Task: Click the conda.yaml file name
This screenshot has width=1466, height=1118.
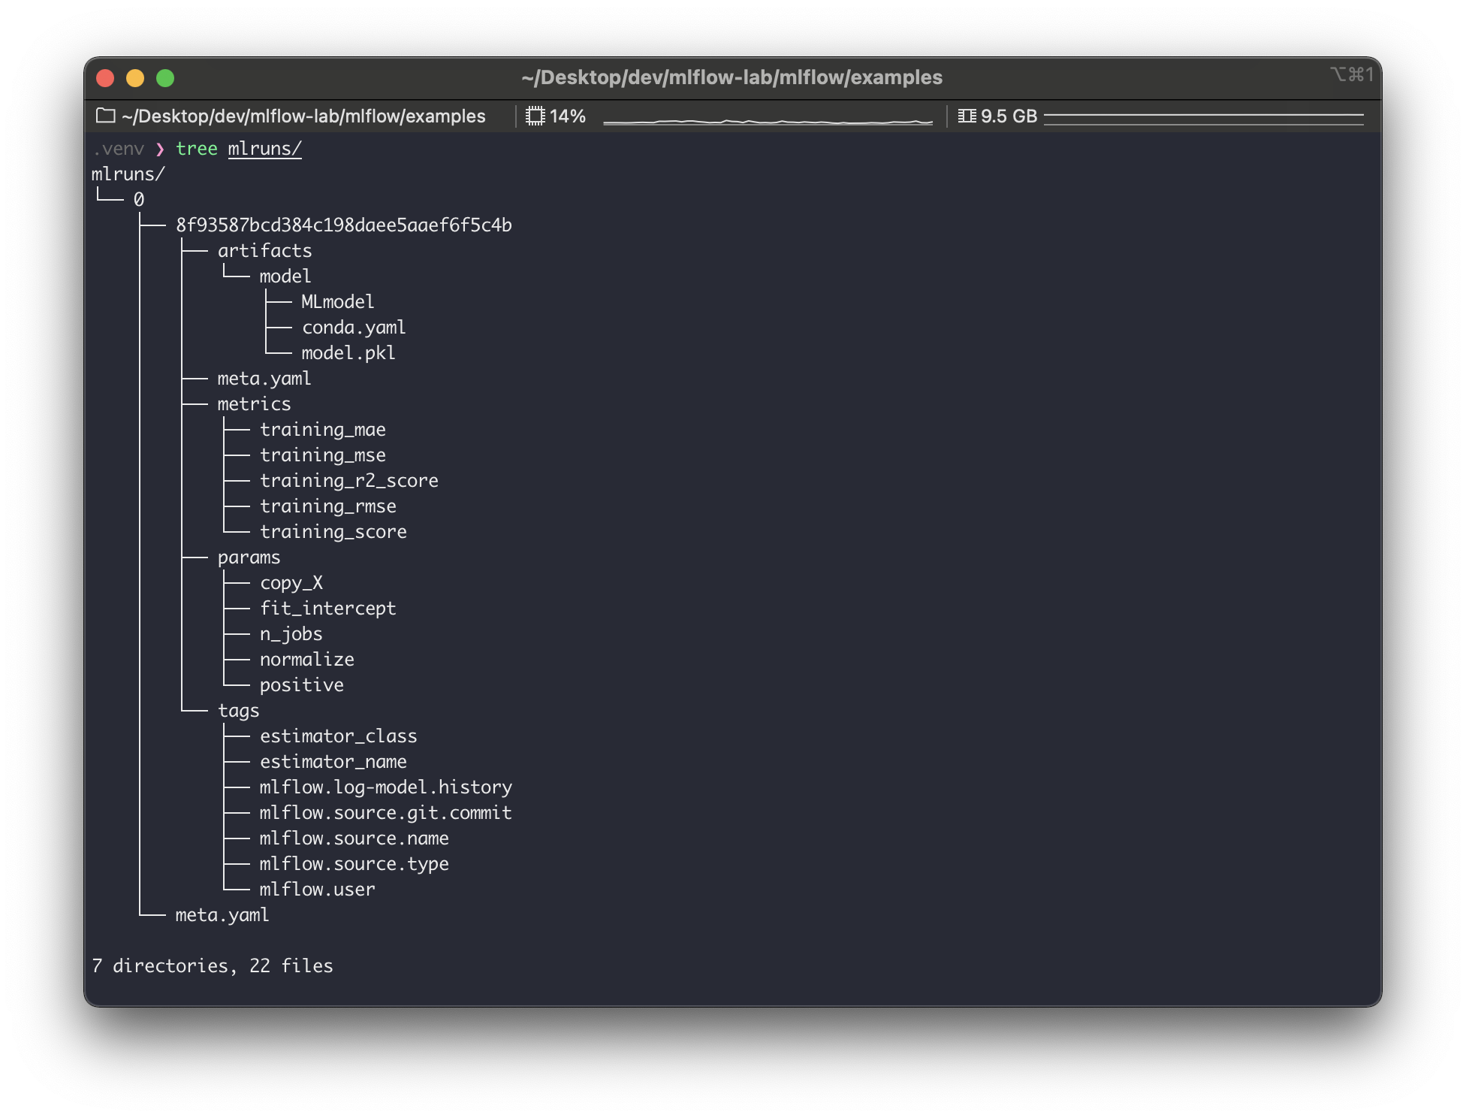Action: tap(353, 328)
